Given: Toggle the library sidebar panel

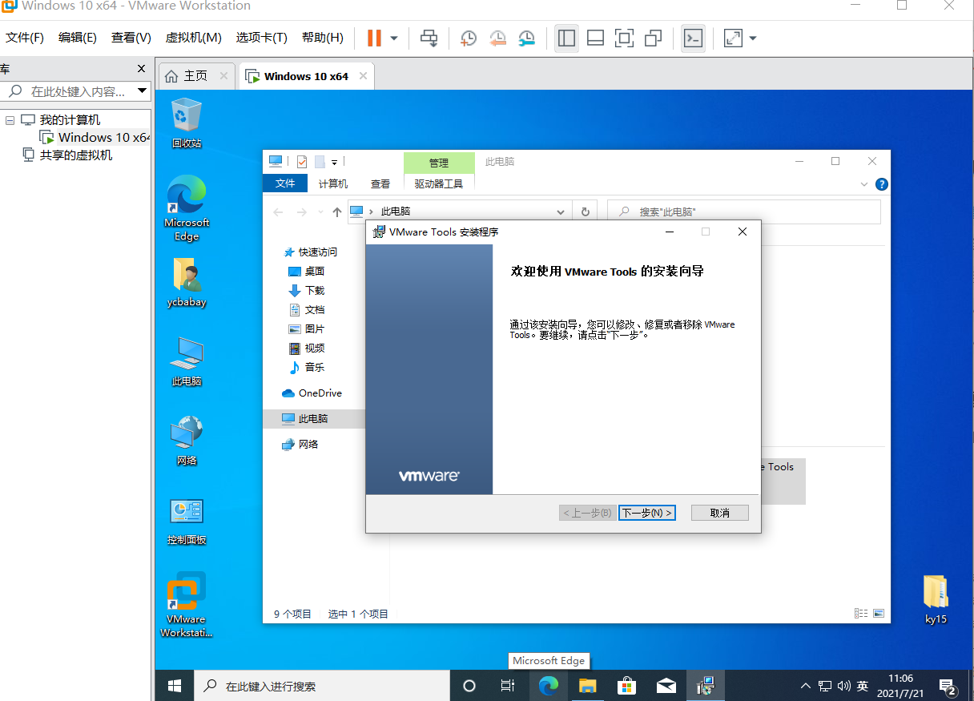Looking at the screenshot, I should 566,38.
